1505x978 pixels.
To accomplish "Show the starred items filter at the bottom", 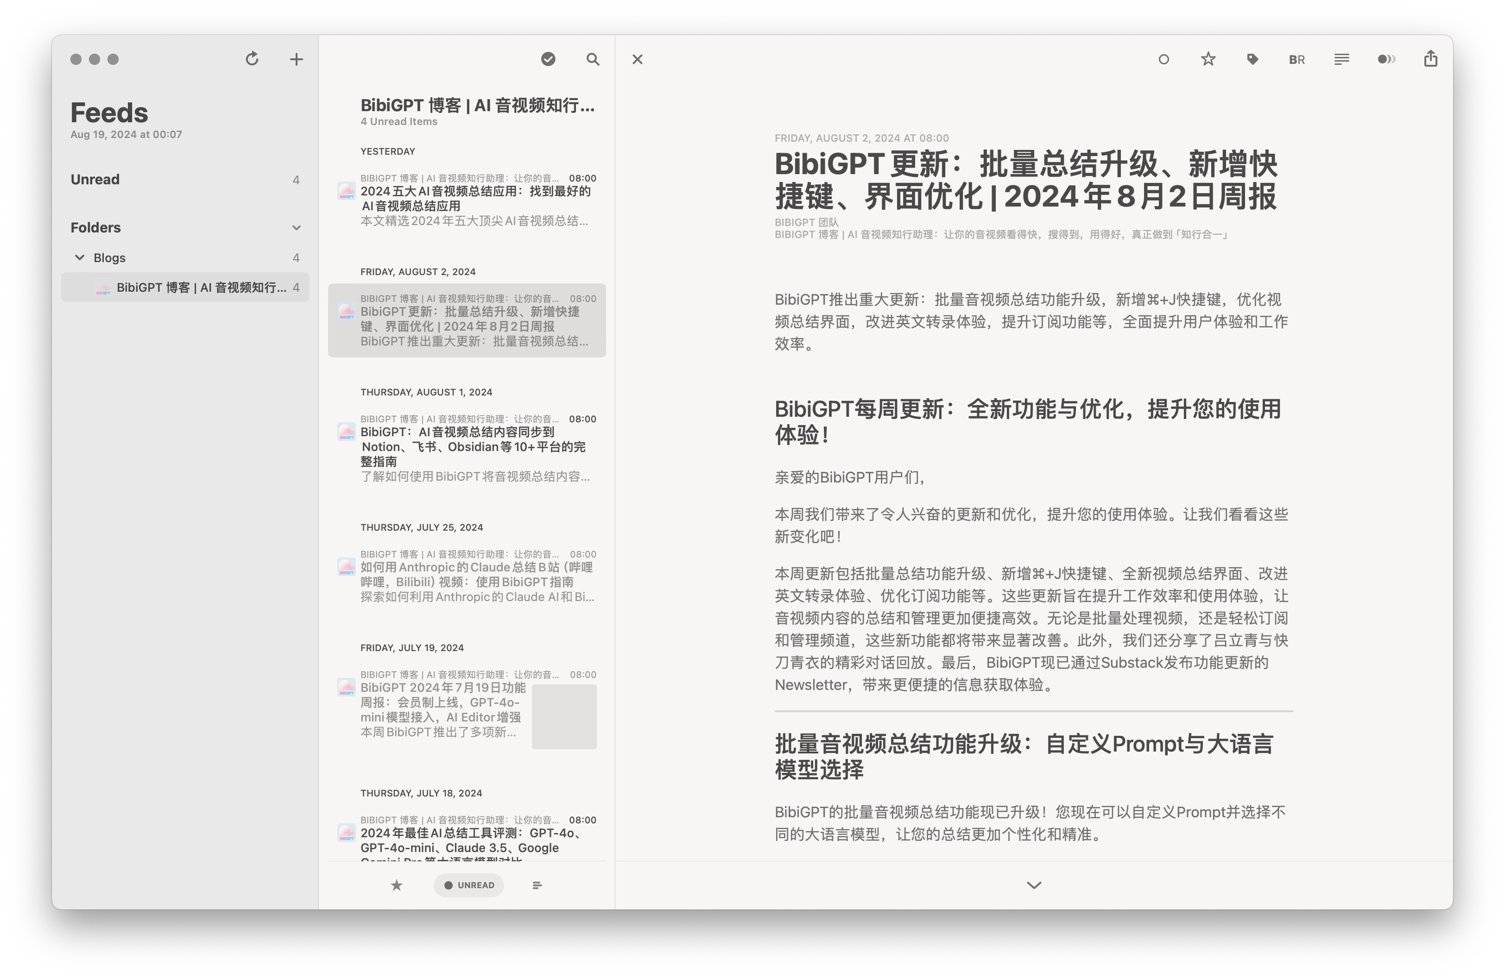I will pyautogui.click(x=397, y=885).
